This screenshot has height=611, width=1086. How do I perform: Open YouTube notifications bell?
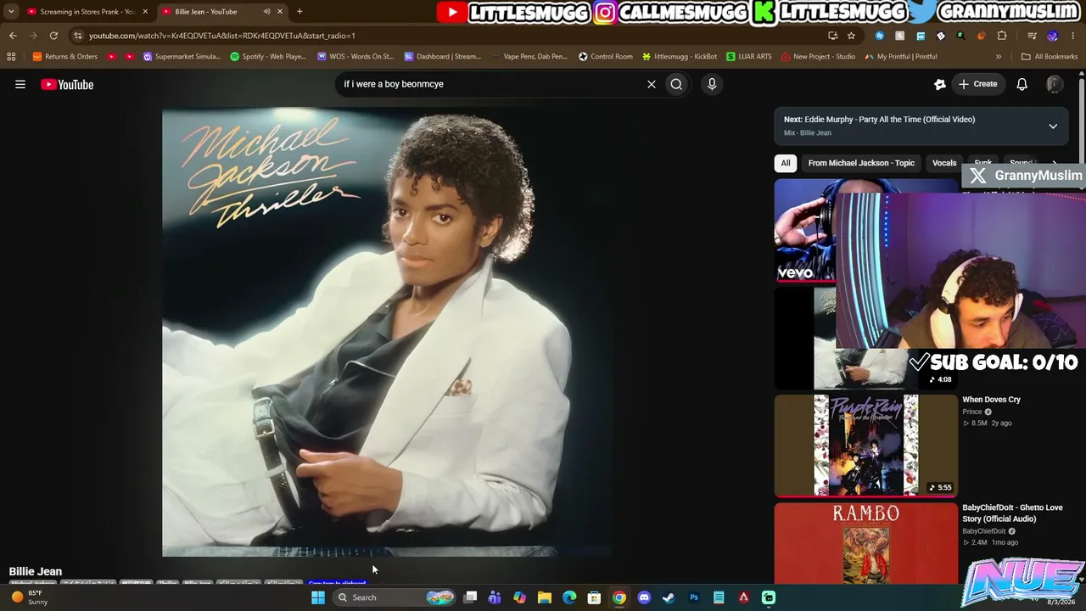tap(1022, 84)
